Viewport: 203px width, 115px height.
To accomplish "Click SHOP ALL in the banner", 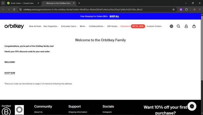I will pos(114,16).
